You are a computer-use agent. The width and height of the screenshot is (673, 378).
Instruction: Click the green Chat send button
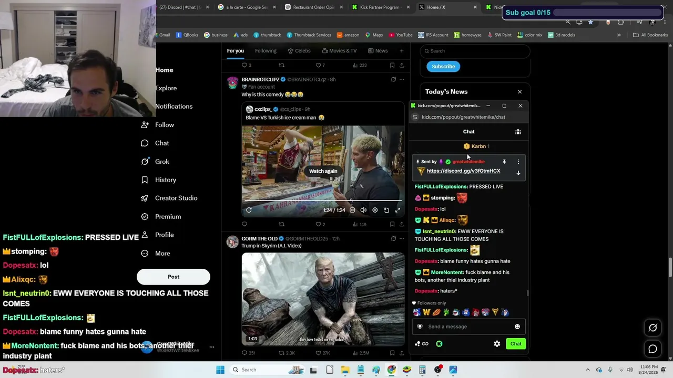pos(516,344)
